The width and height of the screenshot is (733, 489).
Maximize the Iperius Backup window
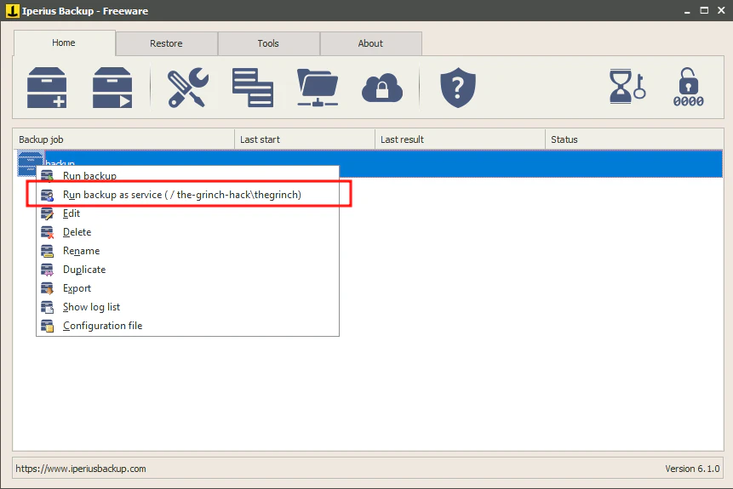coord(704,10)
